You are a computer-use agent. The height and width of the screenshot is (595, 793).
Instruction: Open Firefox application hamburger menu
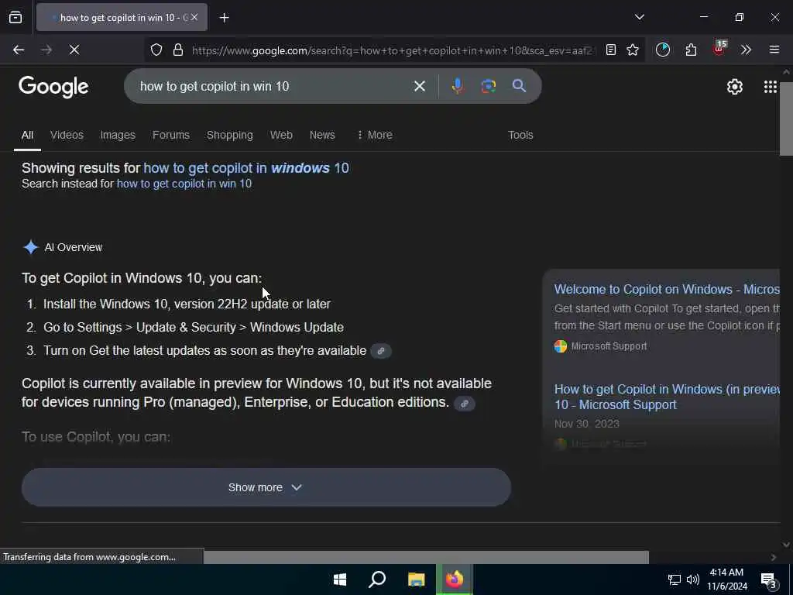[774, 50]
